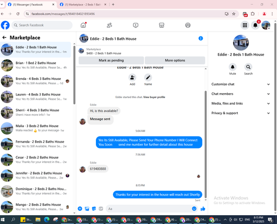Image resolution: width=277 pixels, height=224 pixels.
Task: Expand Privacy & support section
Action: click(240, 113)
